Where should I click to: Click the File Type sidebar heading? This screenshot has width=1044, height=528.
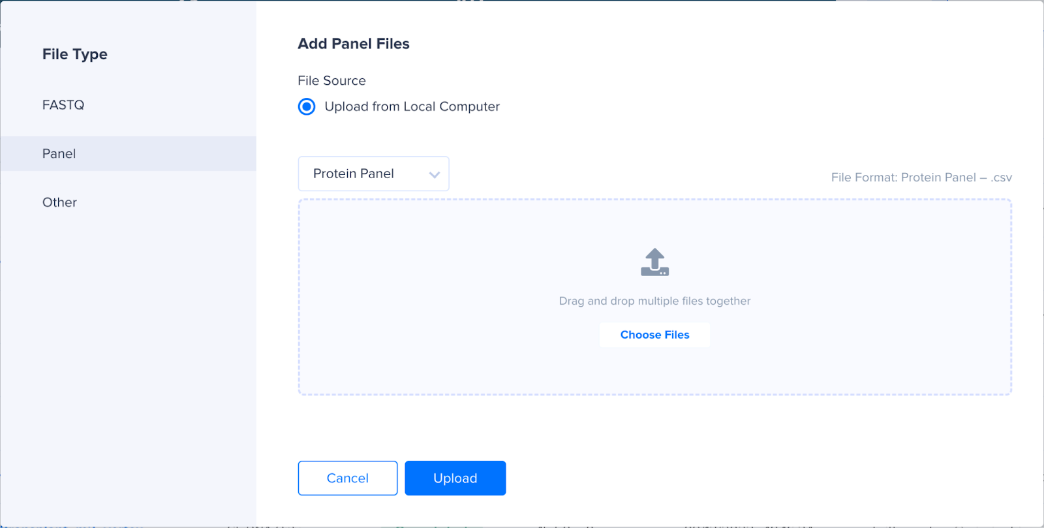(75, 54)
